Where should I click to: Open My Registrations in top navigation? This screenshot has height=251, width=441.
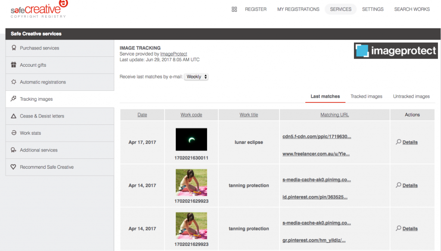click(x=298, y=9)
